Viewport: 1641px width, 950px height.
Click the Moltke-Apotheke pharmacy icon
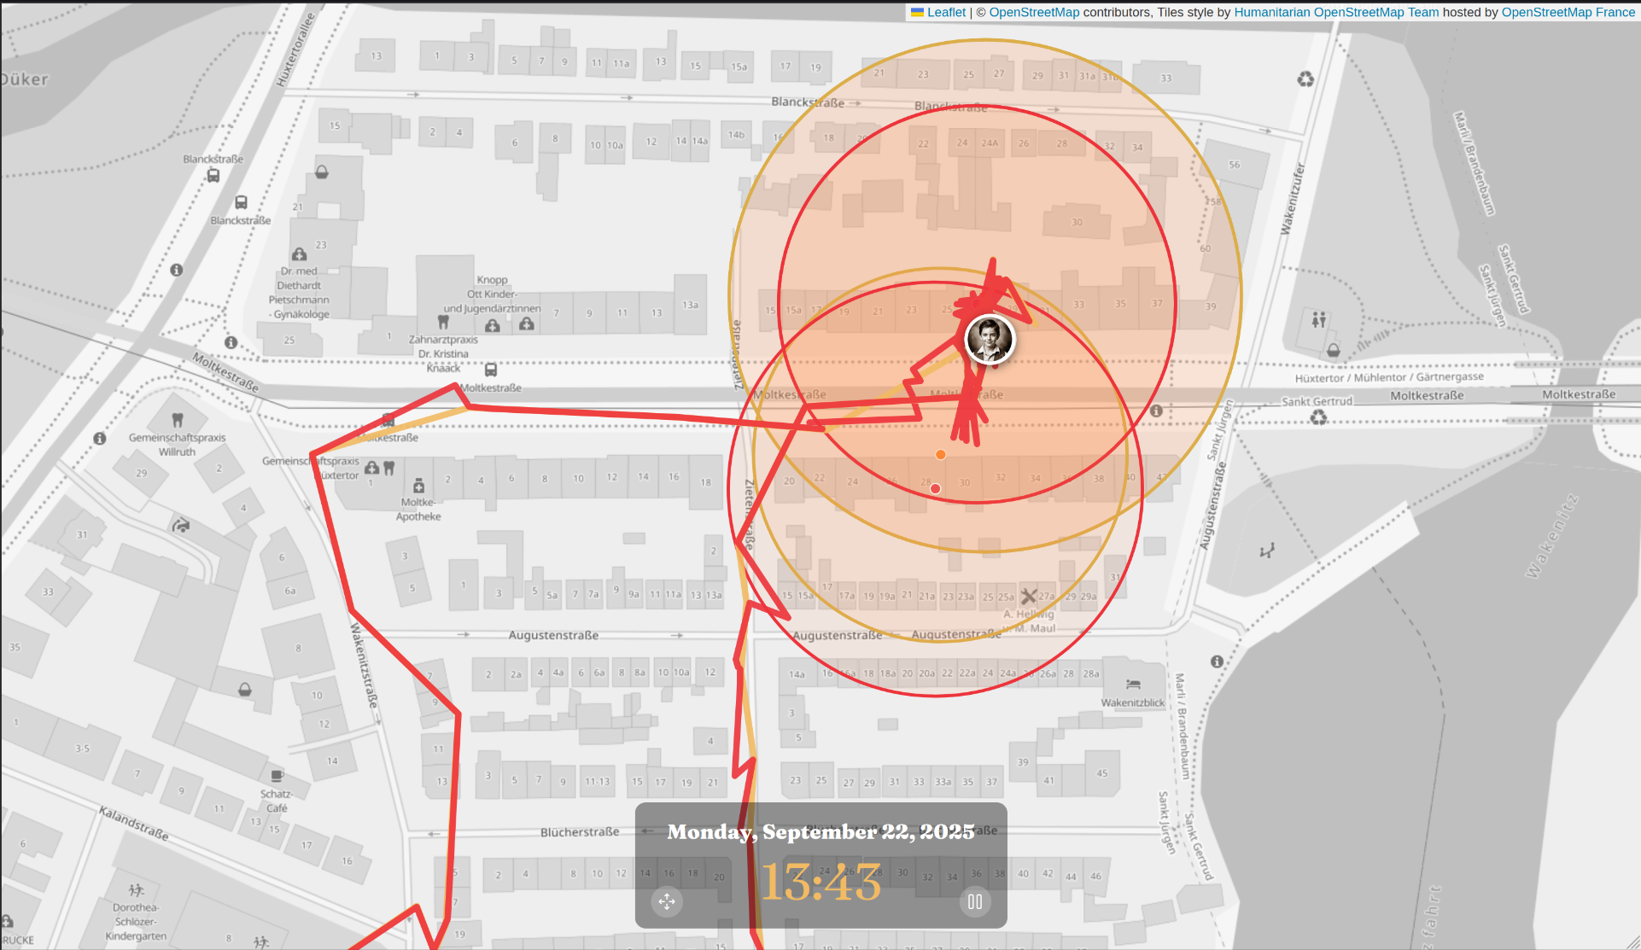(x=418, y=486)
